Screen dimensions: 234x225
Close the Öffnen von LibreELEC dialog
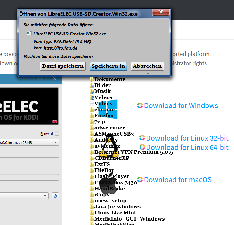point(161,12)
